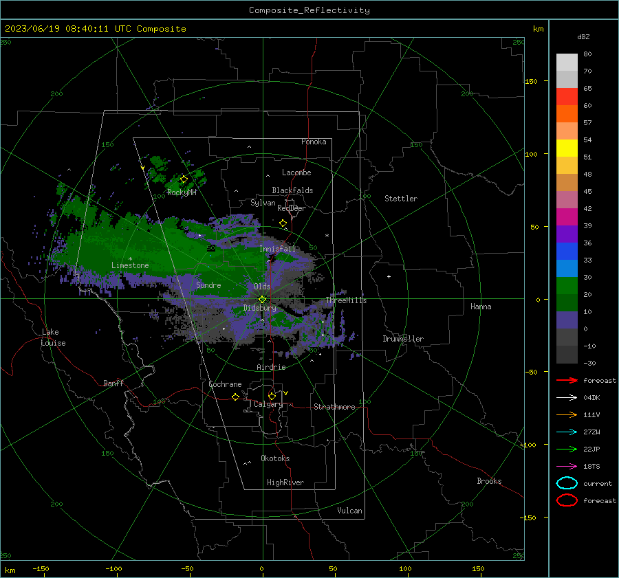Click the ThreeHills label
The width and height of the screenshot is (619, 578).
click(346, 300)
